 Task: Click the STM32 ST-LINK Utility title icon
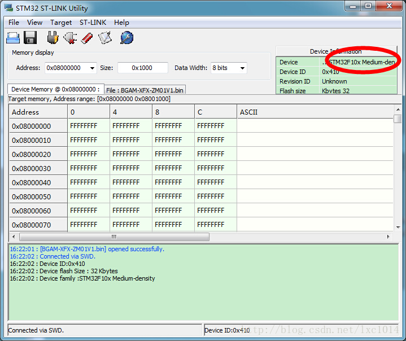[8, 8]
